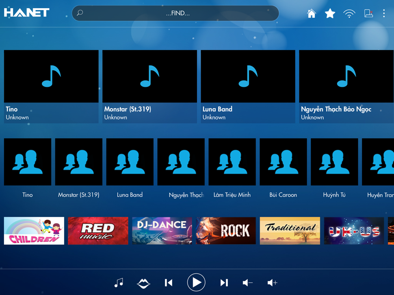Tap the search magnifier icon

click(80, 13)
